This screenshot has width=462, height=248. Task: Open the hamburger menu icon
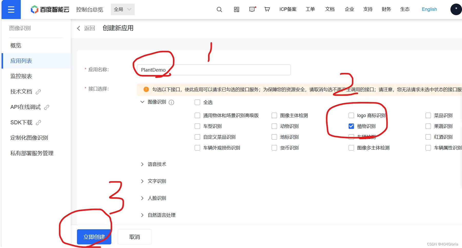(11, 9)
